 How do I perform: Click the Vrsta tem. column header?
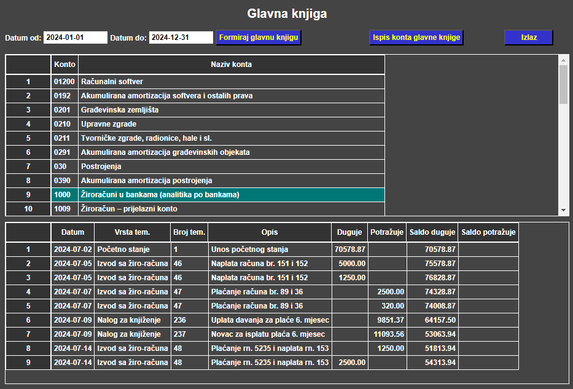(132, 232)
